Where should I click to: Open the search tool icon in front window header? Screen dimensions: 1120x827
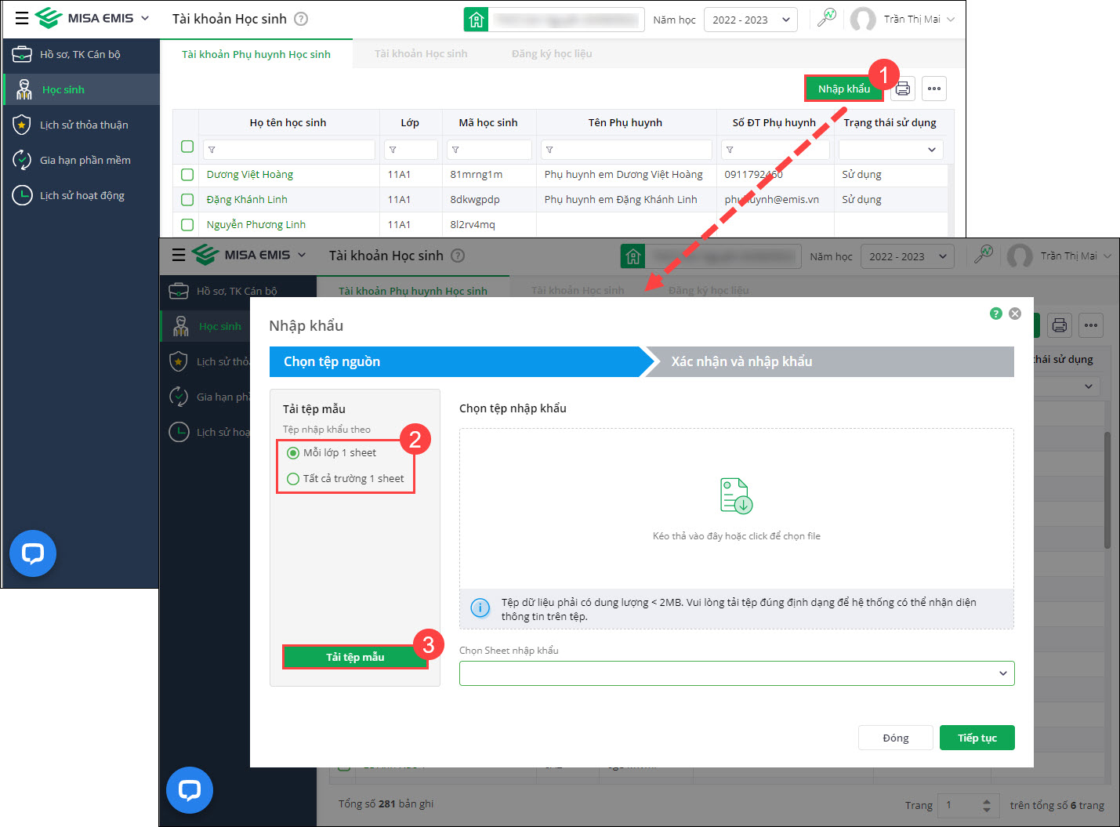[983, 255]
